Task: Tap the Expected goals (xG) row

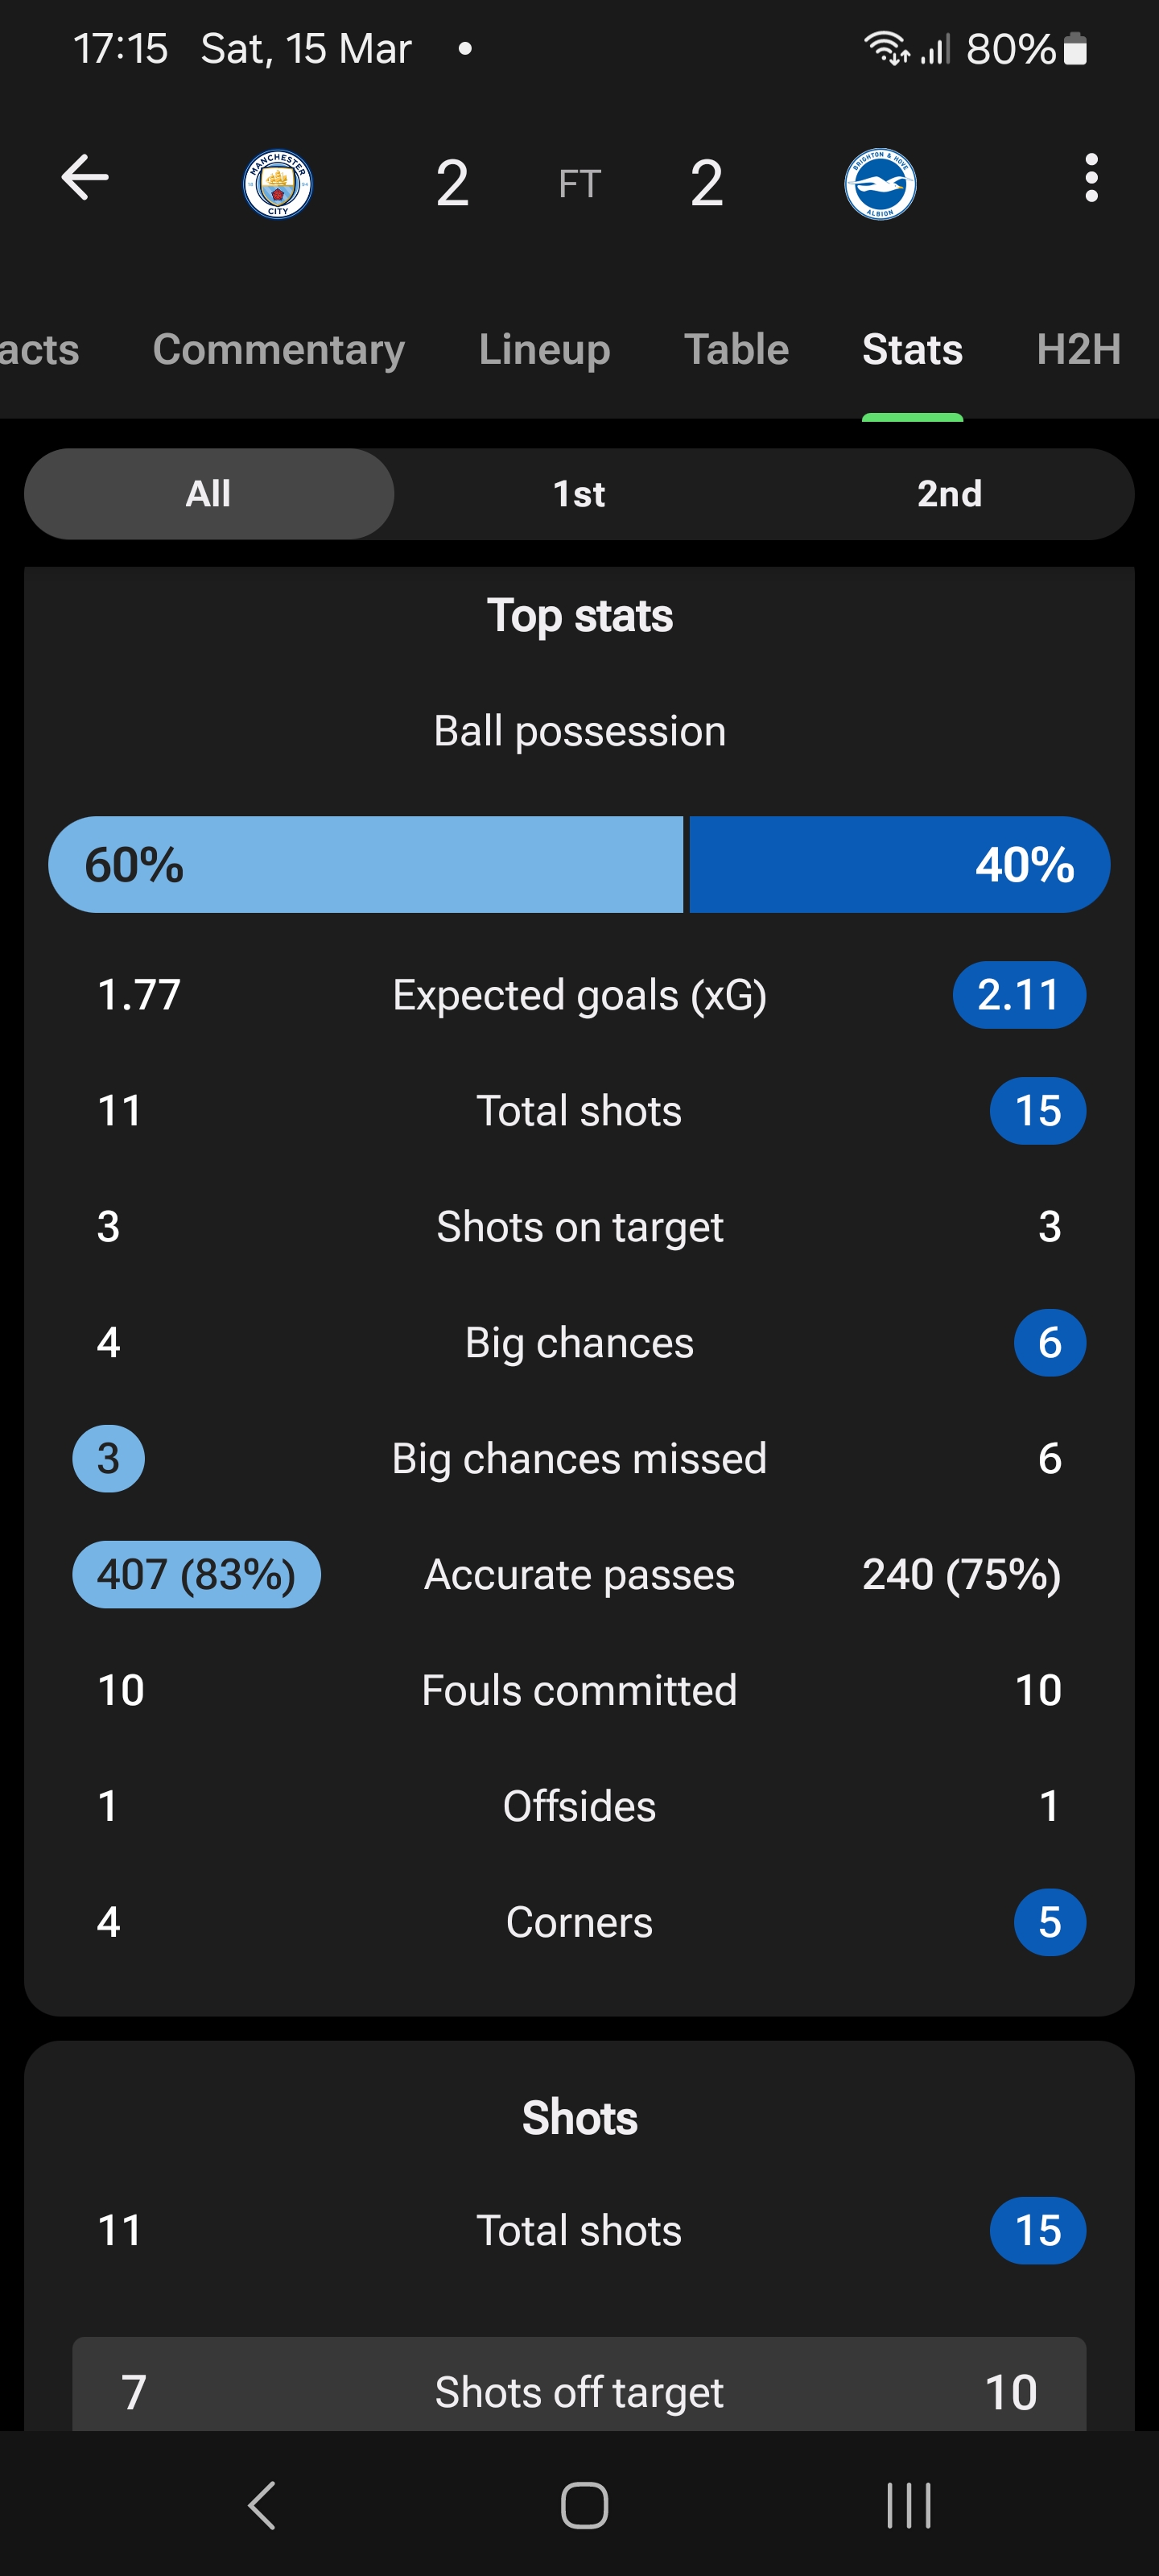Action: [579, 995]
